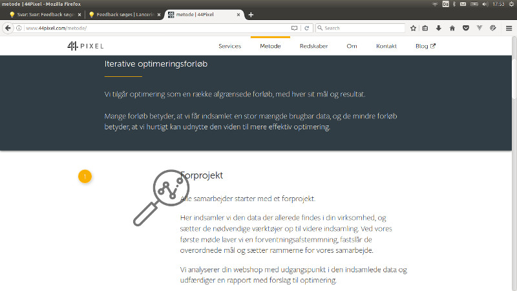Open Services navigation menu item
This screenshot has width=517, height=291.
229,47
